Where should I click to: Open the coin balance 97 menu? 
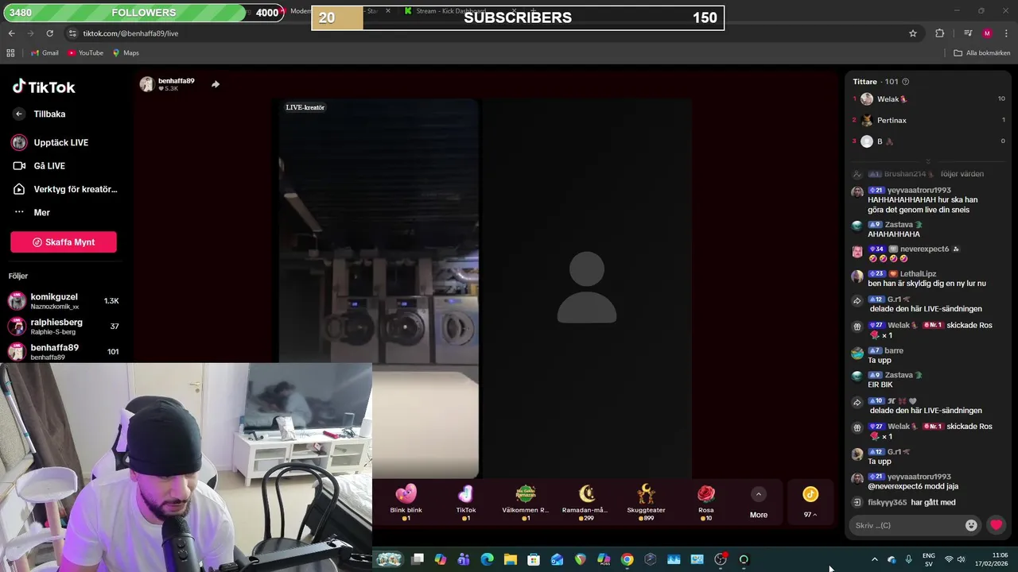click(810, 502)
